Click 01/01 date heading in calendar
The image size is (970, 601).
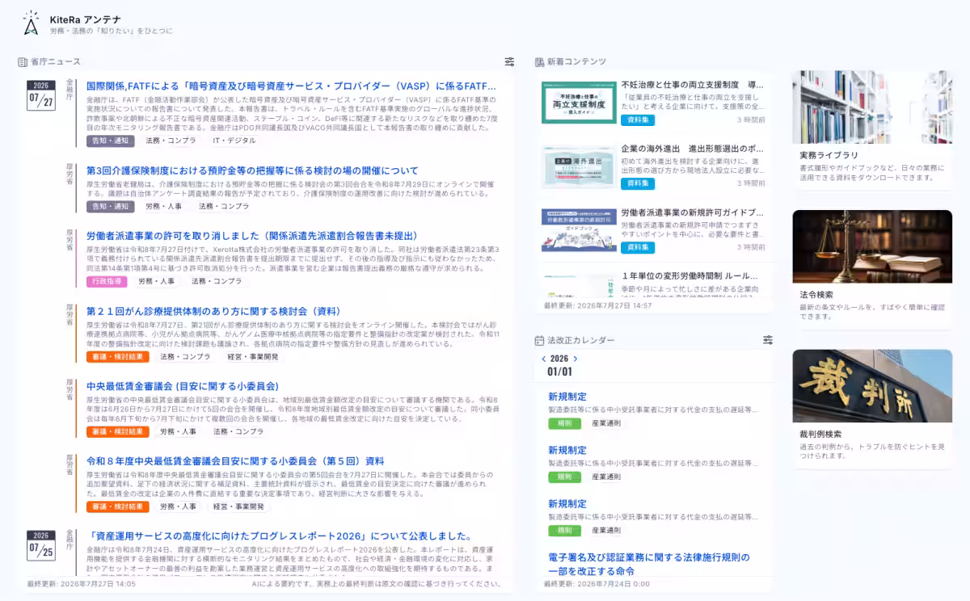(559, 372)
